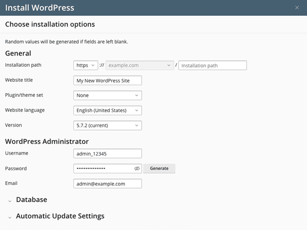Click the chevron arrow in Plugin/theme dropdown
307x230 pixels.
click(x=137, y=95)
